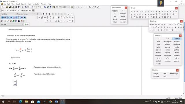The width and height of the screenshot is (185, 104).
Task: Toggle Italic text formatting
Action: 46,14
